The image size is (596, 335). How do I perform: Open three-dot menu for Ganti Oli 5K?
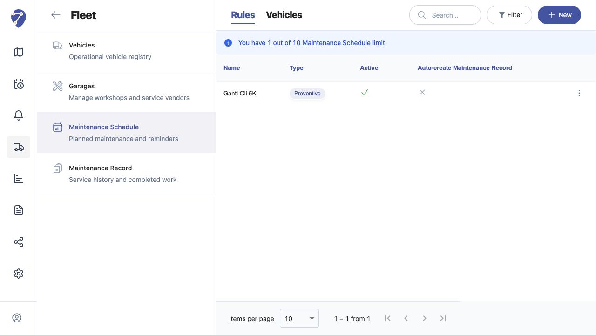coord(579,93)
